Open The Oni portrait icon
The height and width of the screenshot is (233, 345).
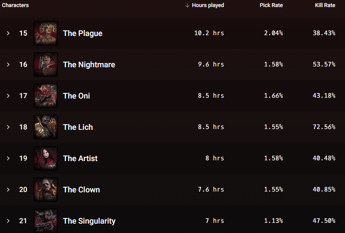click(46, 96)
